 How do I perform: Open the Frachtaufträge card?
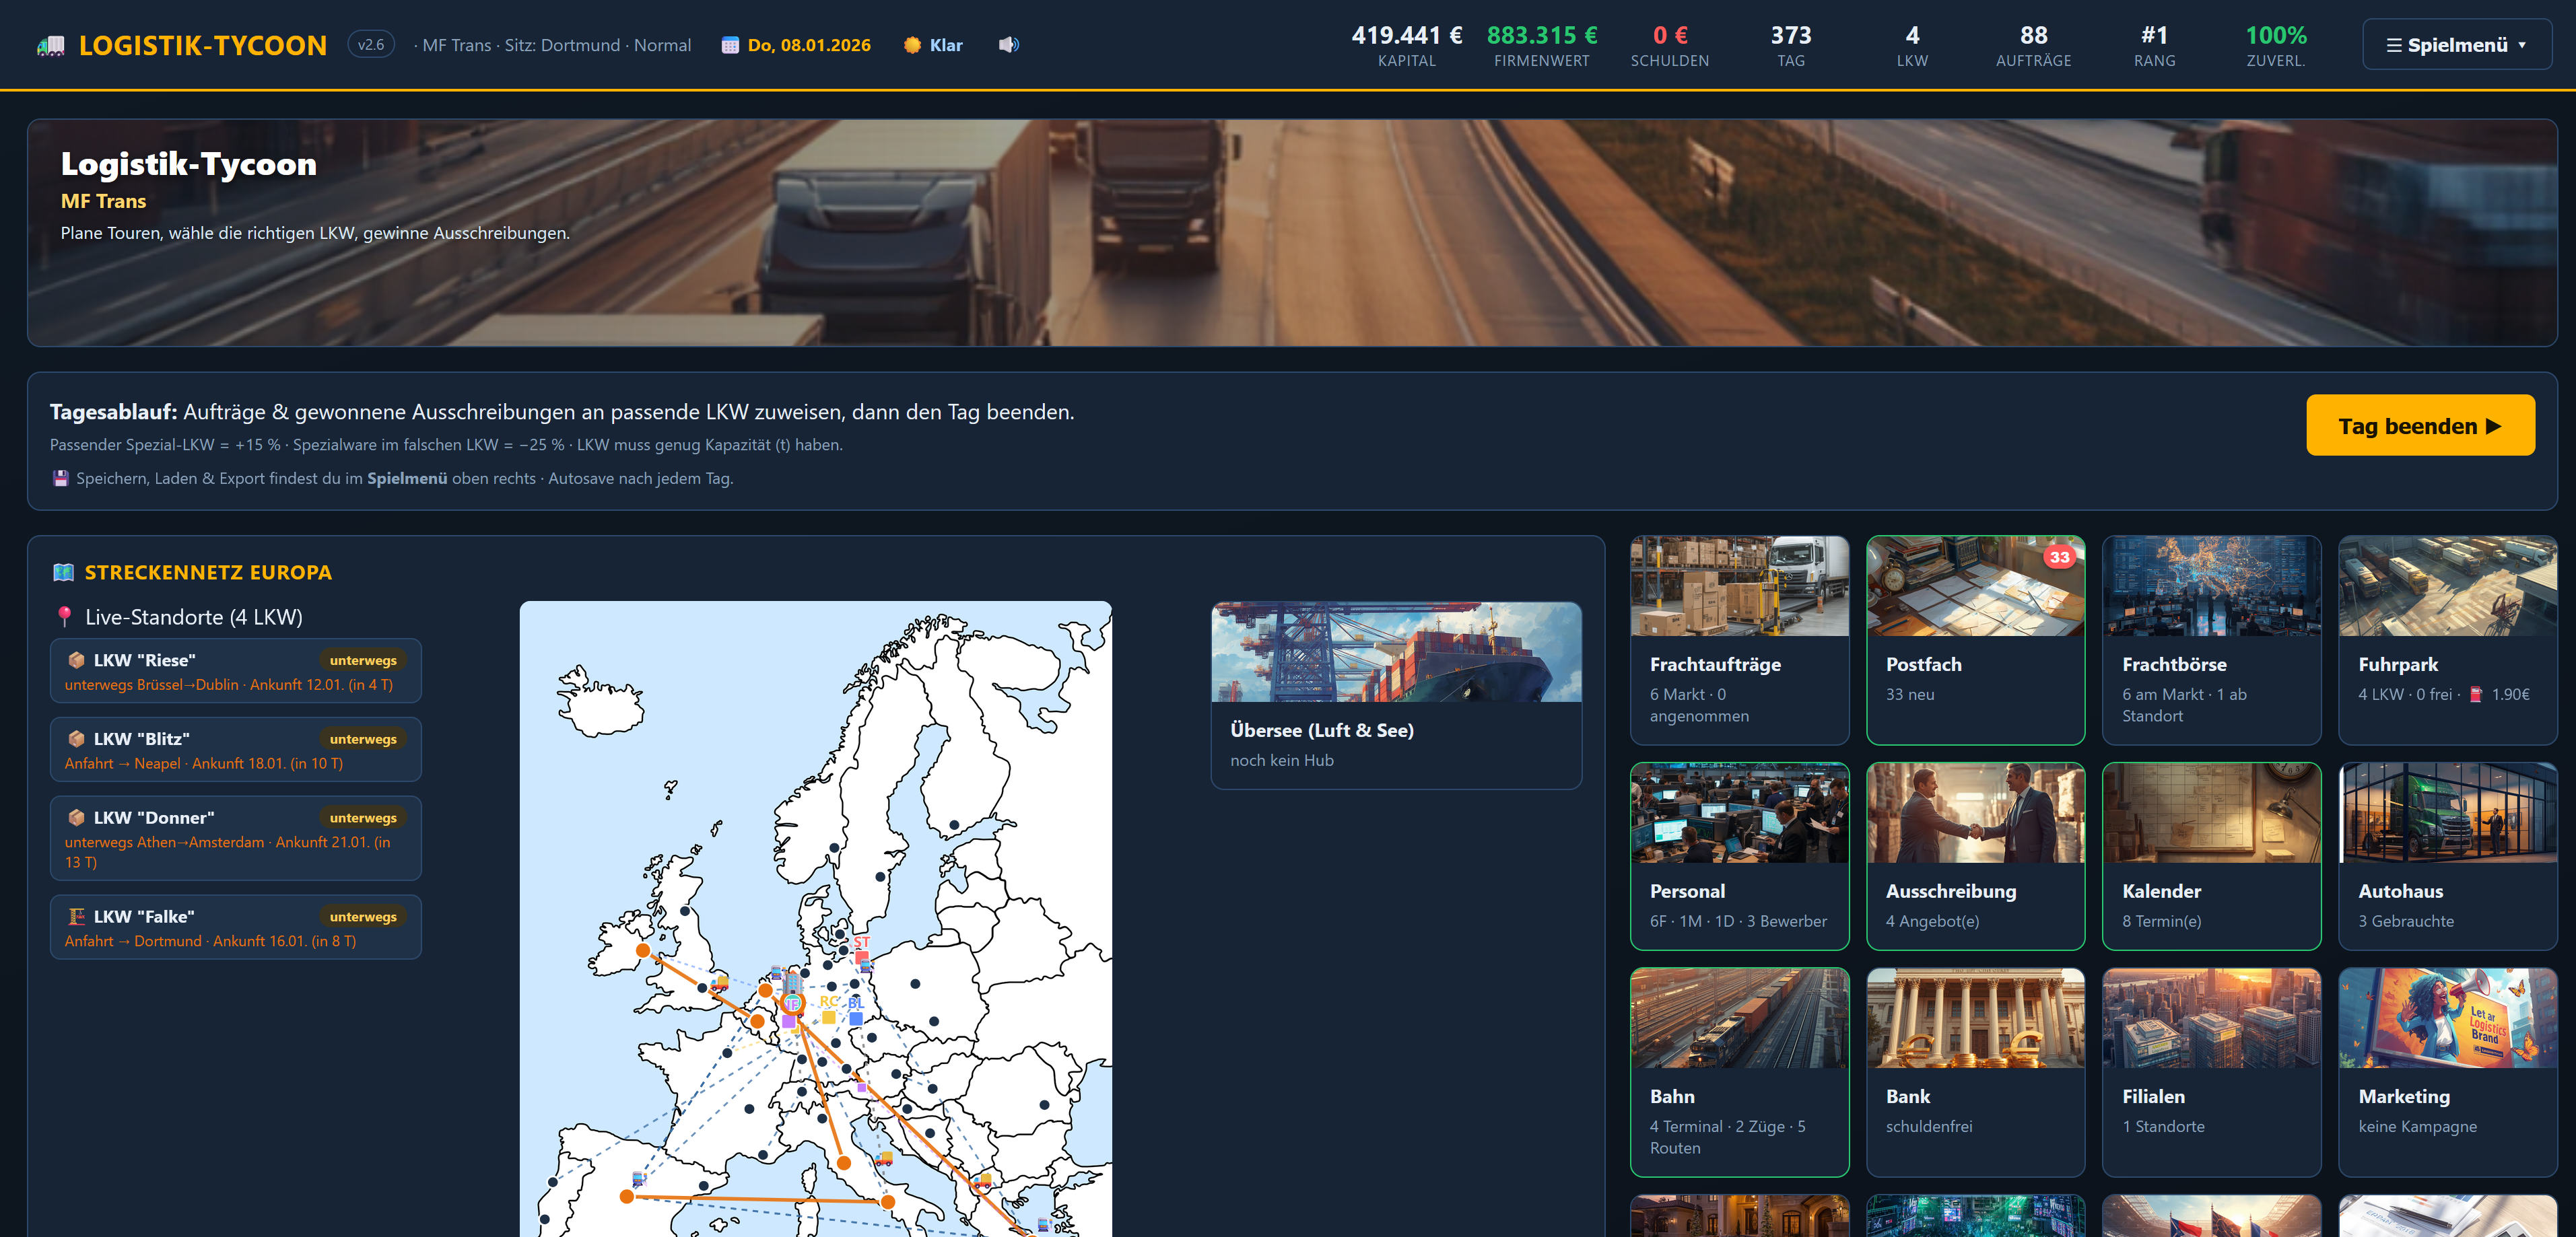click(1739, 639)
